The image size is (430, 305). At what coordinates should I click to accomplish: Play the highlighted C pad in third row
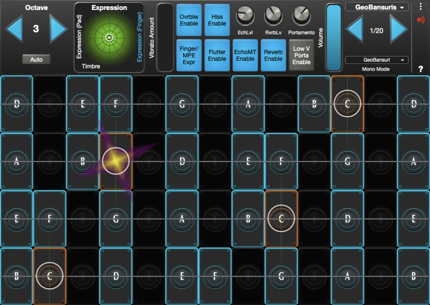coord(281,219)
